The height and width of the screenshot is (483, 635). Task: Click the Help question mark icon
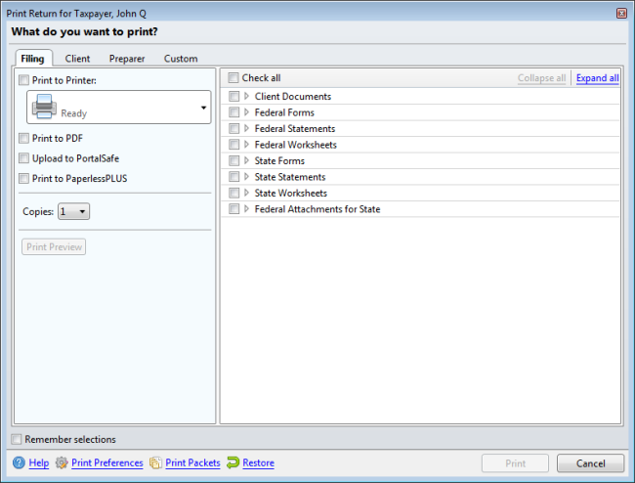(x=19, y=462)
